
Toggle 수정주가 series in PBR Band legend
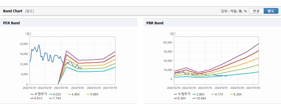pyautogui.click(x=182, y=94)
